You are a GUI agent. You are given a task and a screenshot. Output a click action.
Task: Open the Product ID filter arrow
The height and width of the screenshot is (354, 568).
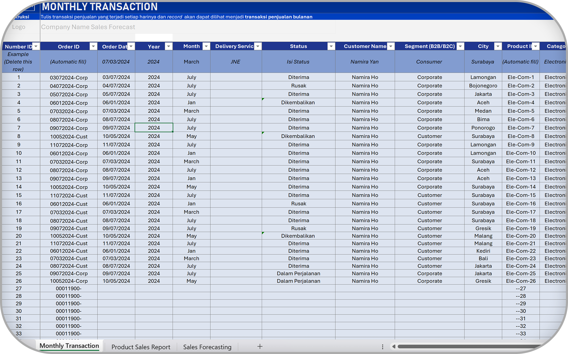[x=535, y=46]
